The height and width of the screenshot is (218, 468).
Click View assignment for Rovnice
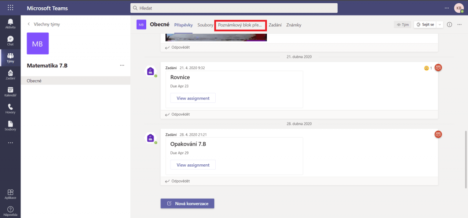point(193,98)
